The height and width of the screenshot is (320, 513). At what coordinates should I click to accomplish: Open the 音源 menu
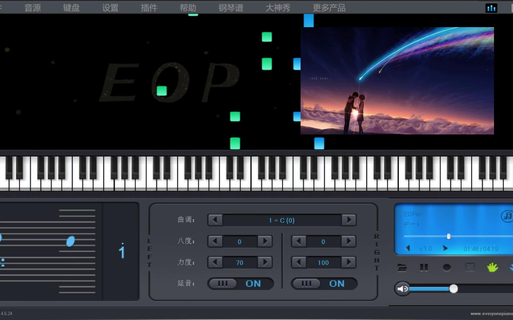[x=33, y=8]
